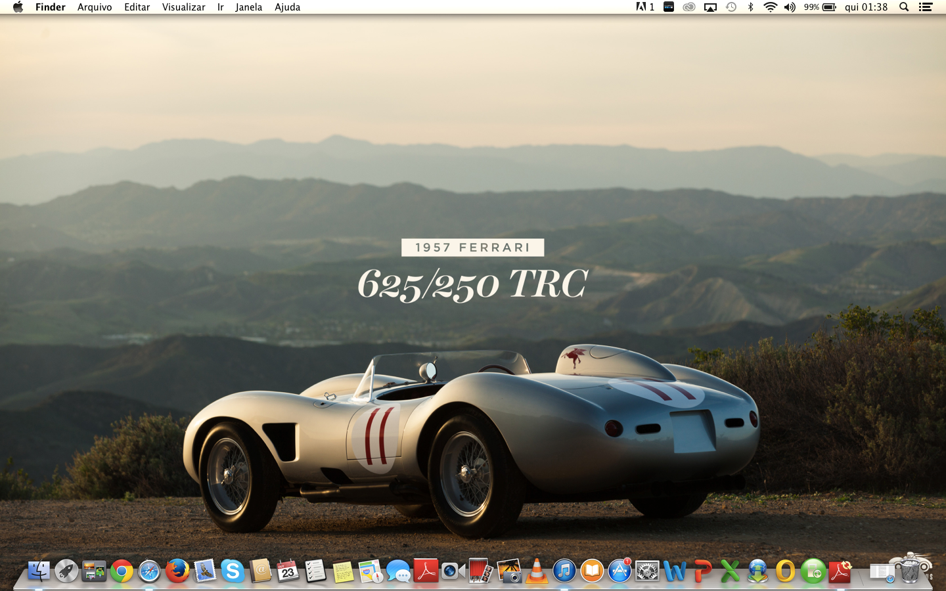Open Safari compass icon in Dock

click(x=149, y=571)
